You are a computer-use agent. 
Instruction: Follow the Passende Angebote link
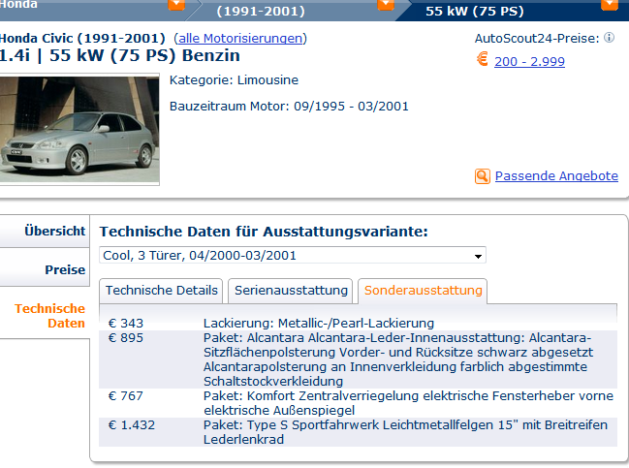(x=556, y=176)
